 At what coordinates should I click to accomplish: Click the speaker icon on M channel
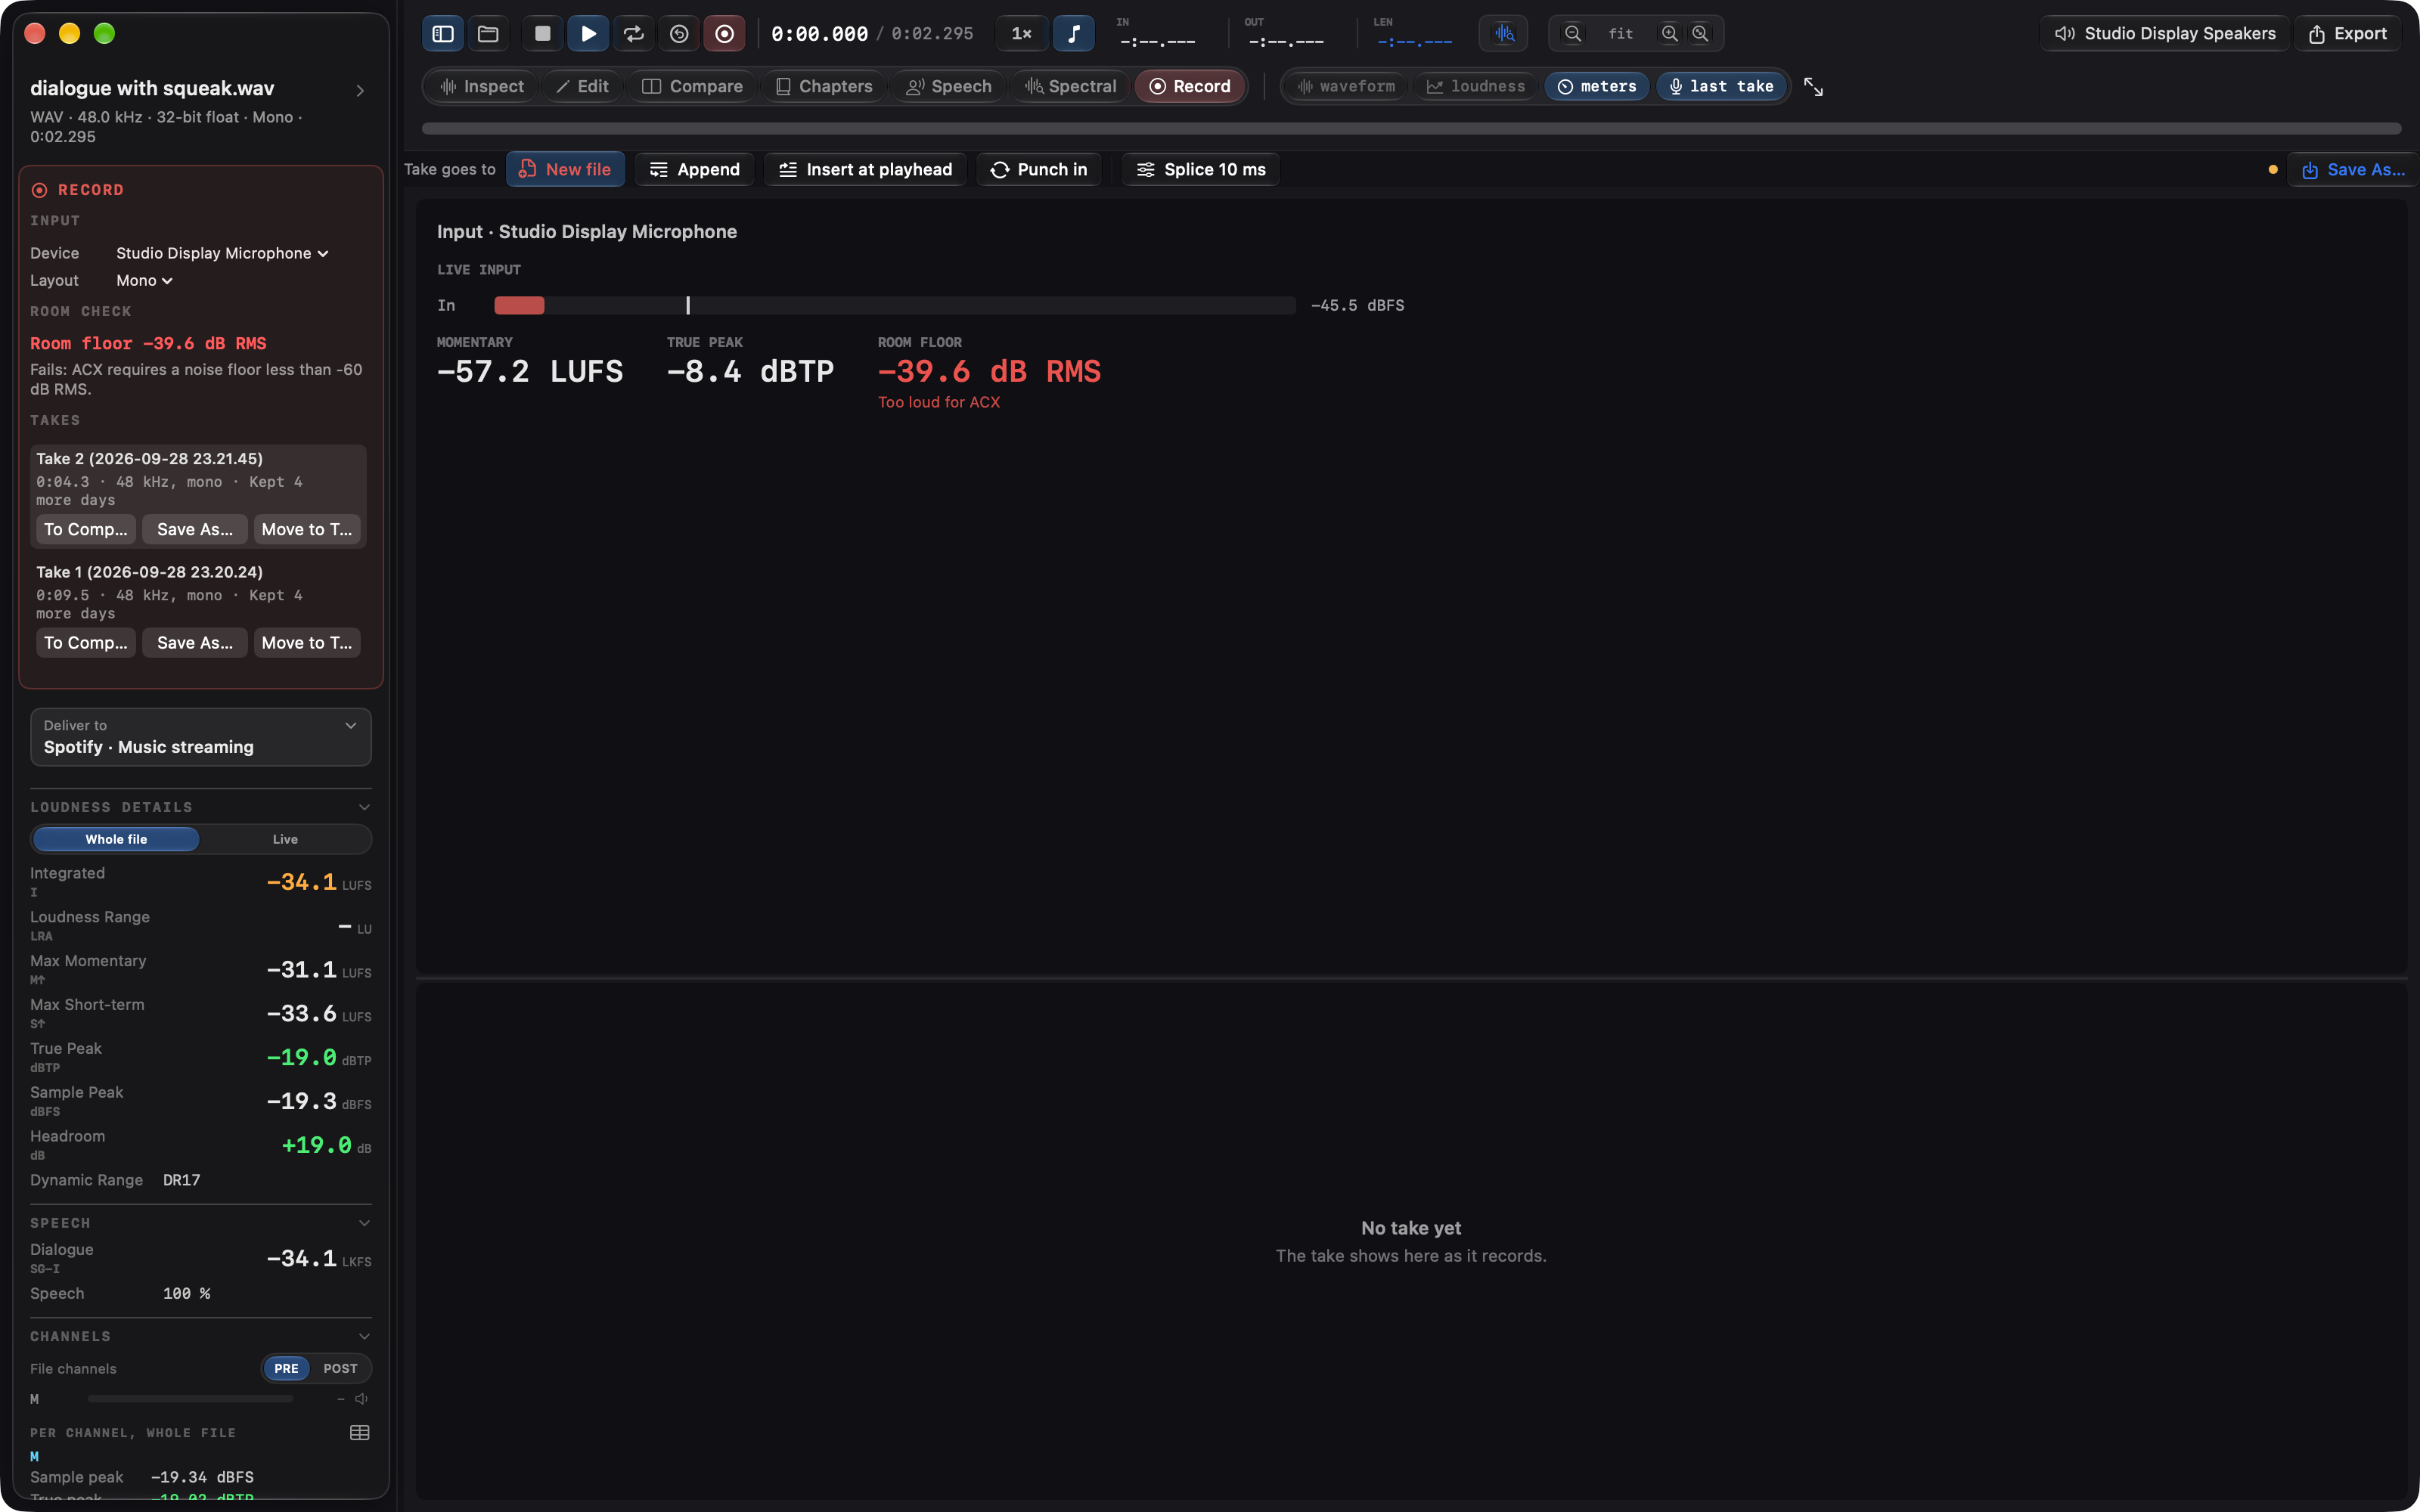(x=361, y=1399)
